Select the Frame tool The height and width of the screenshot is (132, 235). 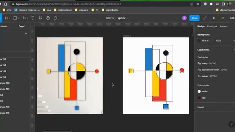[6, 18]
